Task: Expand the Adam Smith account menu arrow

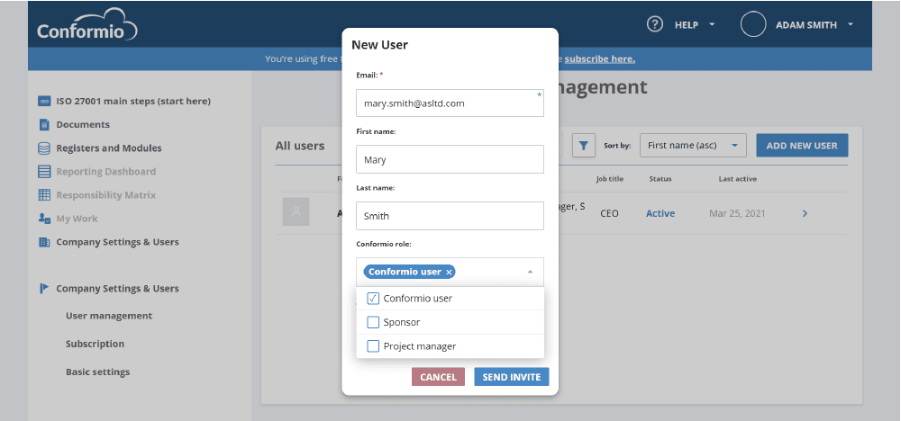Action: 851,24
